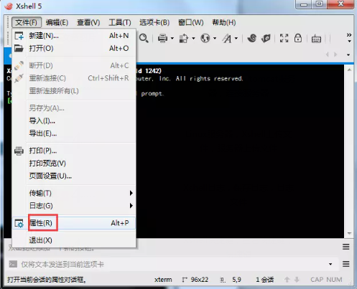Click the CAP status indicator
Image resolution: width=357 pixels, height=289 pixels.
point(317,280)
